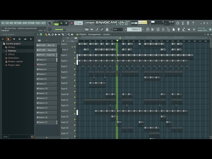Open the piano roll icon
Screen dimensions: 212x159
153,29
